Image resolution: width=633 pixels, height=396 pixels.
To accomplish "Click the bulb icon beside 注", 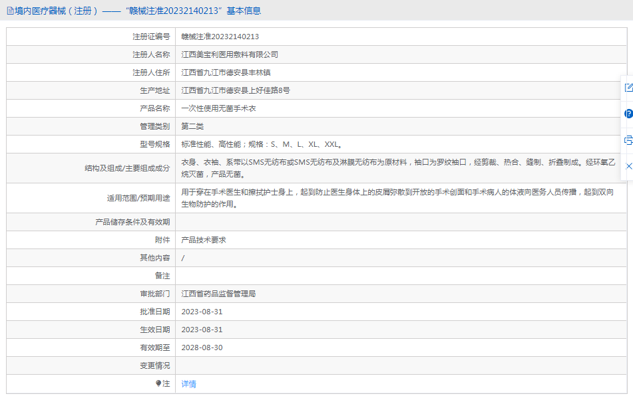I will (158, 383).
